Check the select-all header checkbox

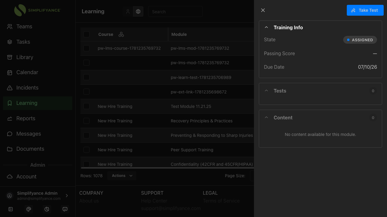[x=86, y=34]
